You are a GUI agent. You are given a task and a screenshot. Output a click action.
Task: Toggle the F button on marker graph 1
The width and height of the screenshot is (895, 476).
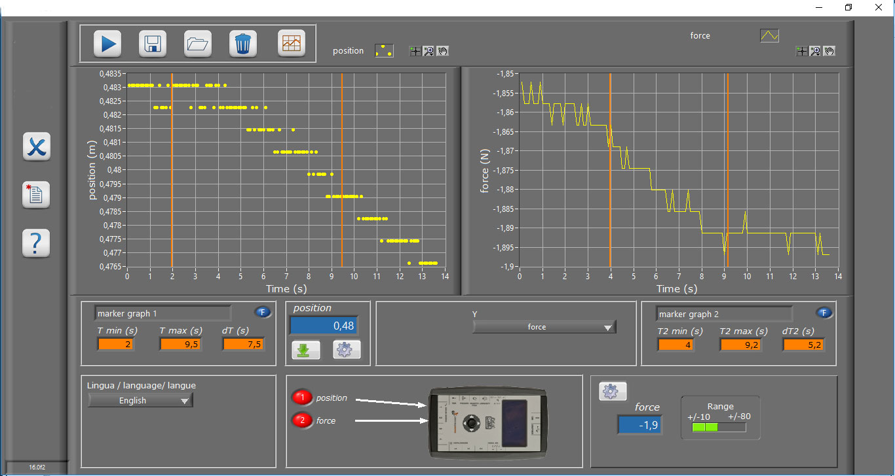[262, 313]
